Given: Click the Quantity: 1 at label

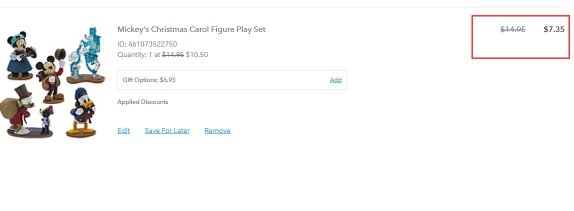Looking at the screenshot, I should 139,55.
